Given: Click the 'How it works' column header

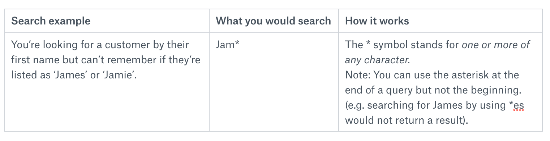Looking at the screenshot, I should pyautogui.click(x=377, y=21).
